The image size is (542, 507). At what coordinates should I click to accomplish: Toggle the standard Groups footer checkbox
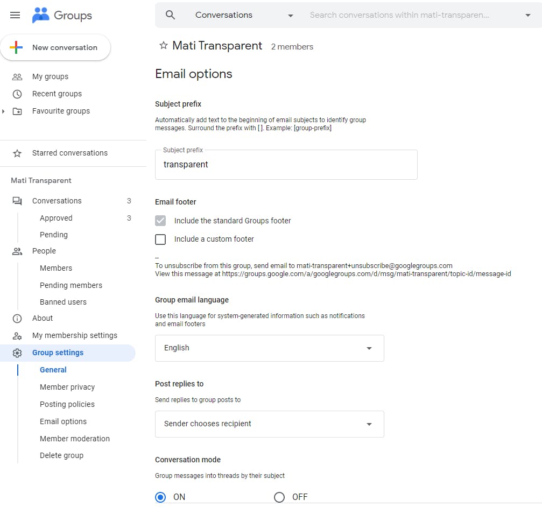[x=160, y=221]
